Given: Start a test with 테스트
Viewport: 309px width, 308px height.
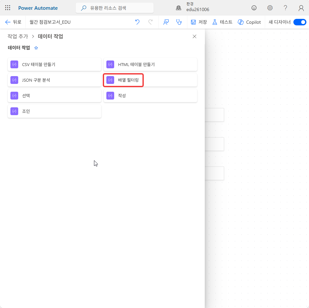Looking at the screenshot, I should pyautogui.click(x=222, y=22).
